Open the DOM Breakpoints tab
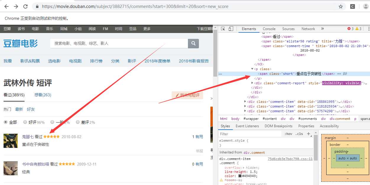This screenshot has width=370, height=185. (278, 126)
